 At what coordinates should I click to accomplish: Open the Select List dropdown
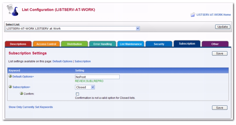(73, 28)
